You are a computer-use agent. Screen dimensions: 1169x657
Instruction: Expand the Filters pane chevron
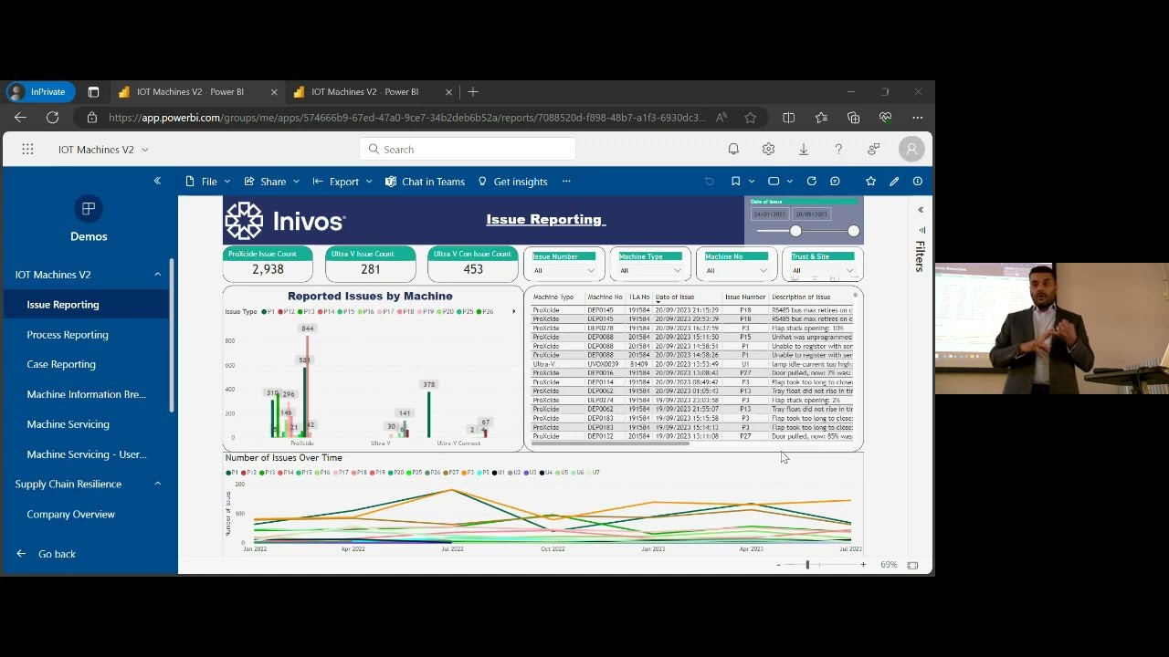point(921,210)
